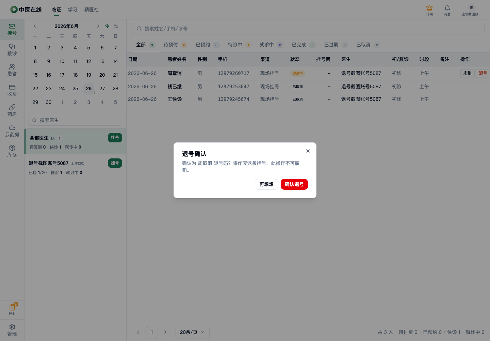
Task: Focus the 搜索医生 search field
Action: click(x=76, y=120)
